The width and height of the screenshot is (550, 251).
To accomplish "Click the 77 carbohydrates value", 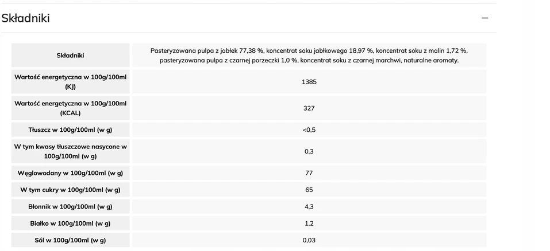I will click(x=309, y=173).
